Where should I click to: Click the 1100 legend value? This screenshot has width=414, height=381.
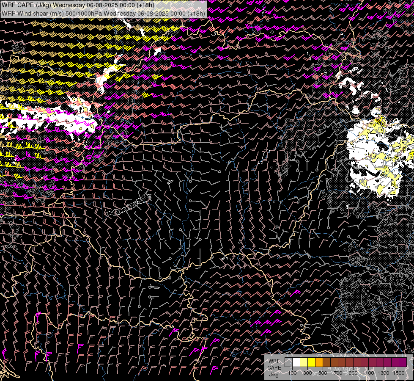coord(368,373)
